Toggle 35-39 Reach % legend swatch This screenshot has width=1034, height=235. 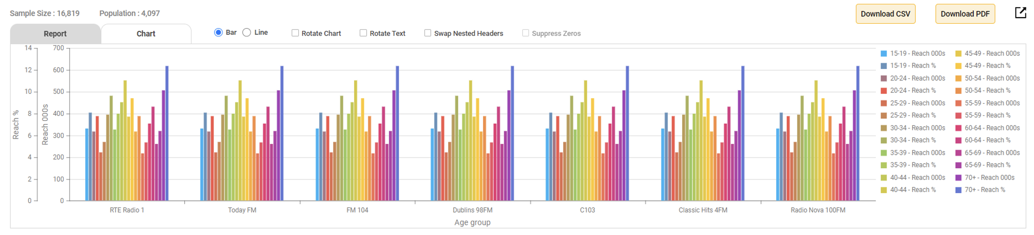pos(883,166)
